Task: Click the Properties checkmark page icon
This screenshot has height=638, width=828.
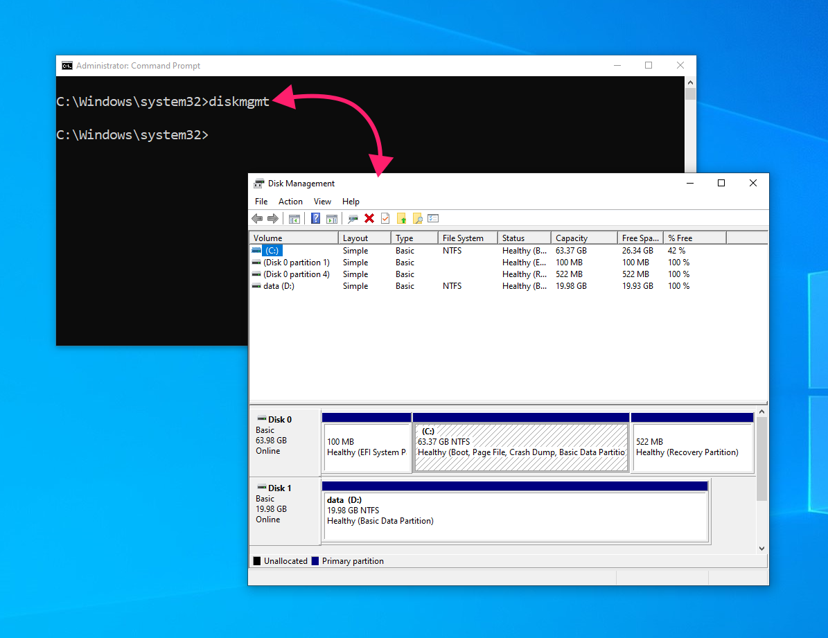Action: [x=385, y=218]
